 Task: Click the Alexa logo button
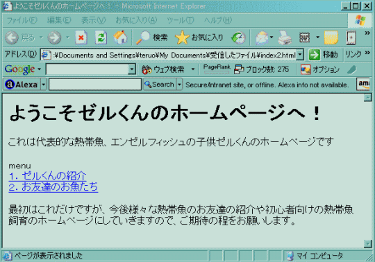pyautogui.click(x=22, y=85)
